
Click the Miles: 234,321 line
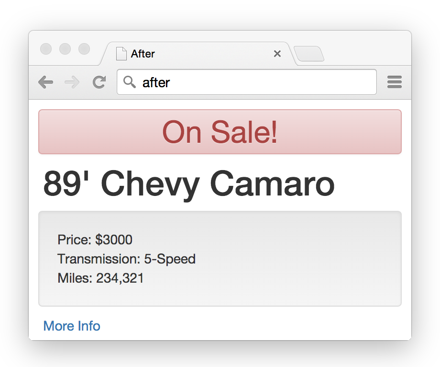[100, 278]
